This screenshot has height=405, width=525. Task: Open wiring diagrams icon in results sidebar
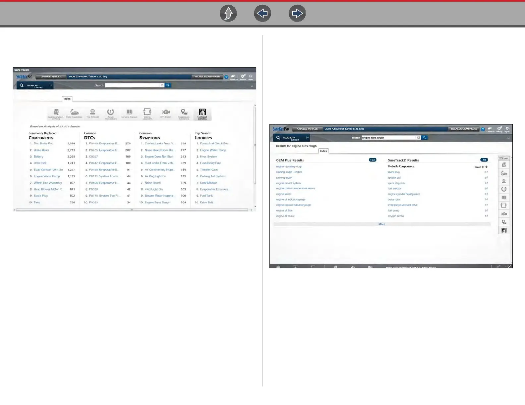coord(504,205)
